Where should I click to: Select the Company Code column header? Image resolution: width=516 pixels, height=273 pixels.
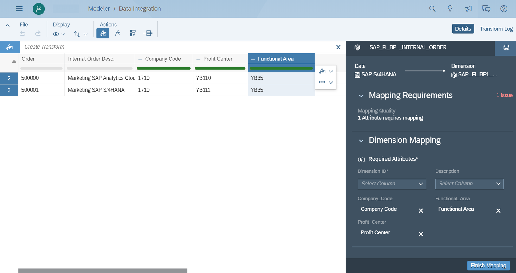coord(164,59)
